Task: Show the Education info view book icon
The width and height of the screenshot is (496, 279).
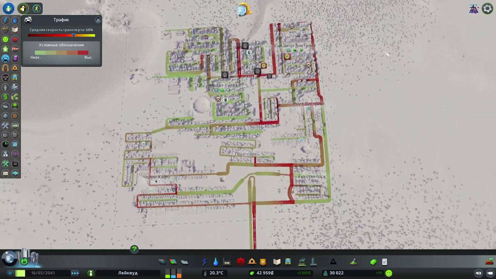Action: [x=15, y=29]
